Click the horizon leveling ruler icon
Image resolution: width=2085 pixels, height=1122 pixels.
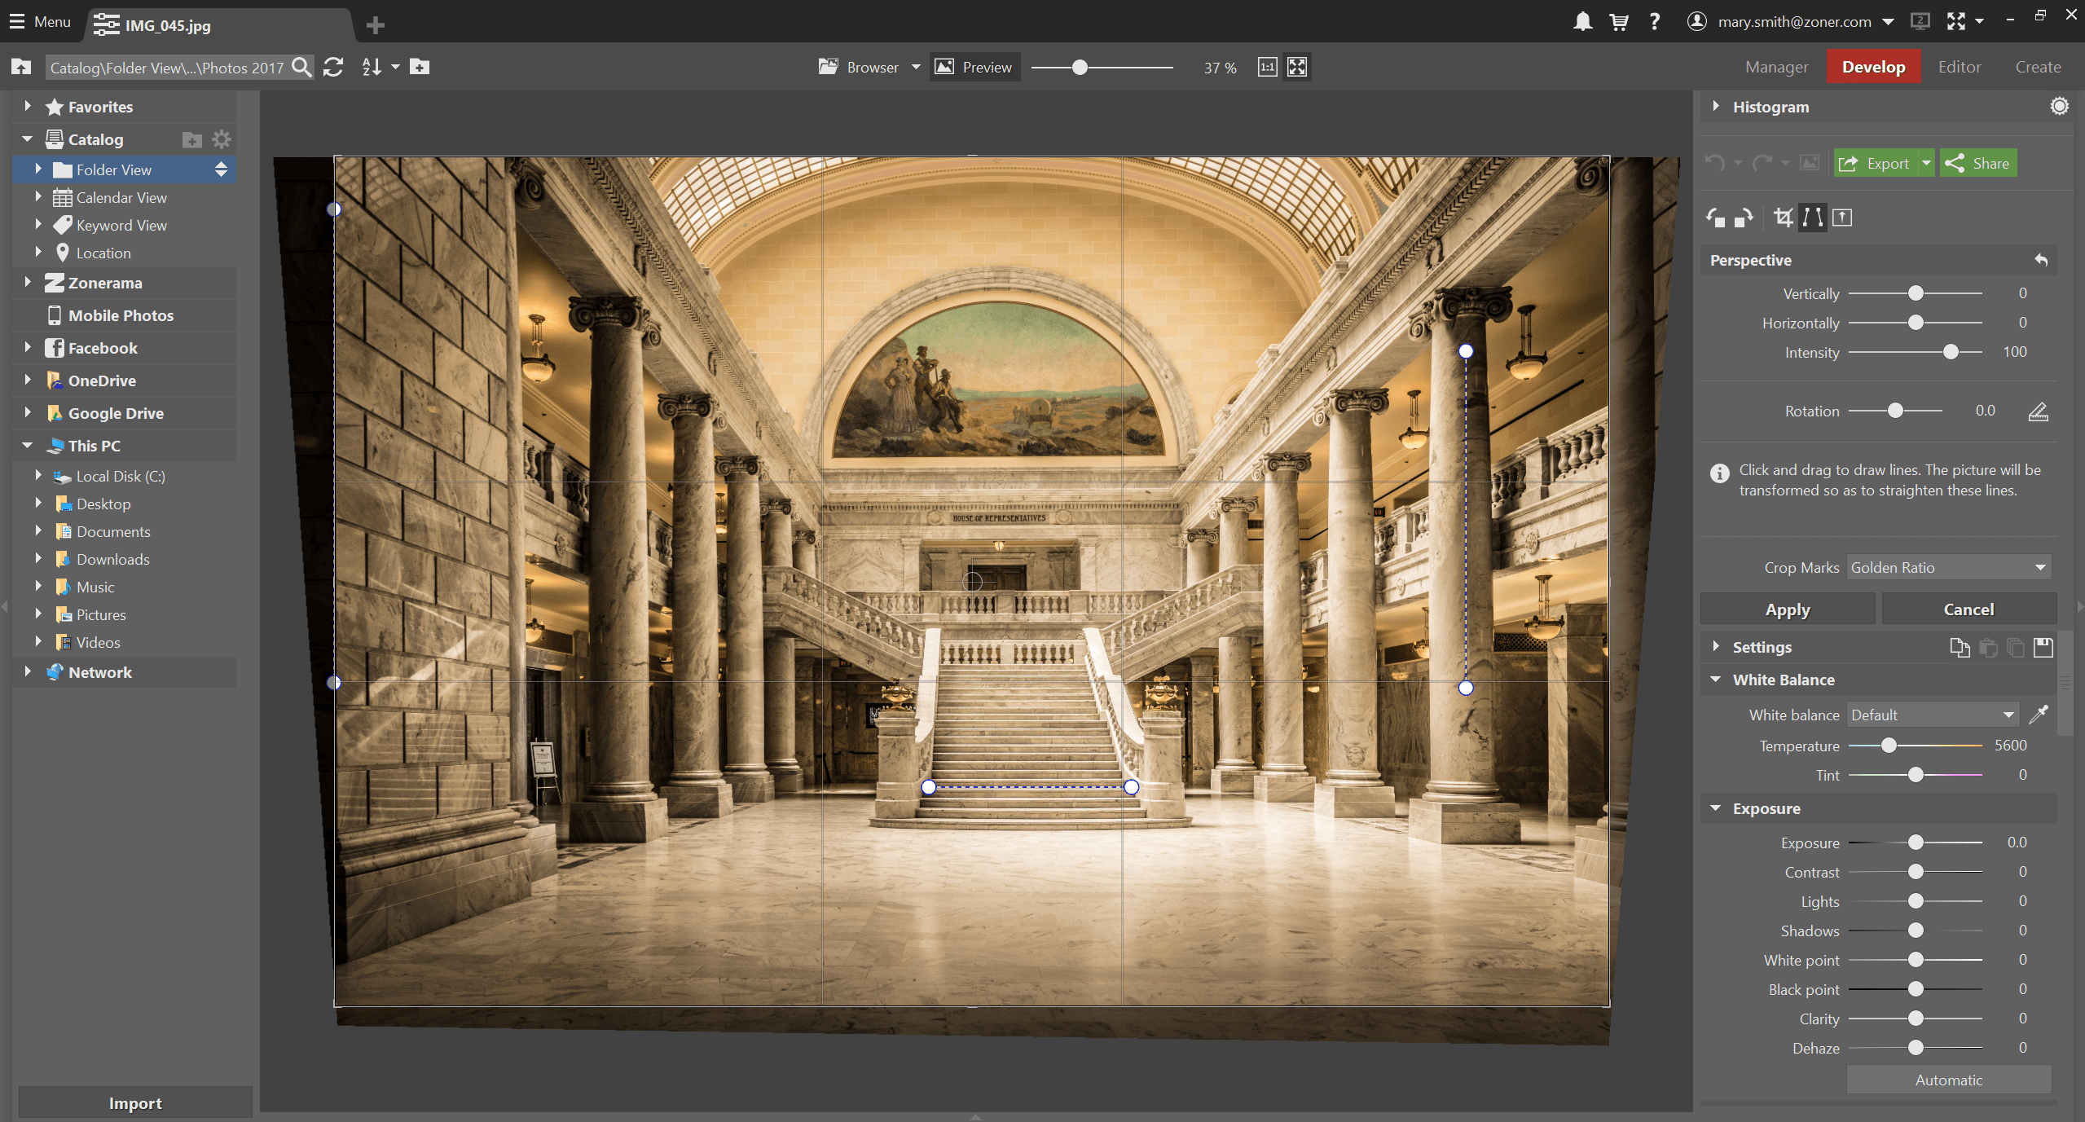pos(2038,411)
